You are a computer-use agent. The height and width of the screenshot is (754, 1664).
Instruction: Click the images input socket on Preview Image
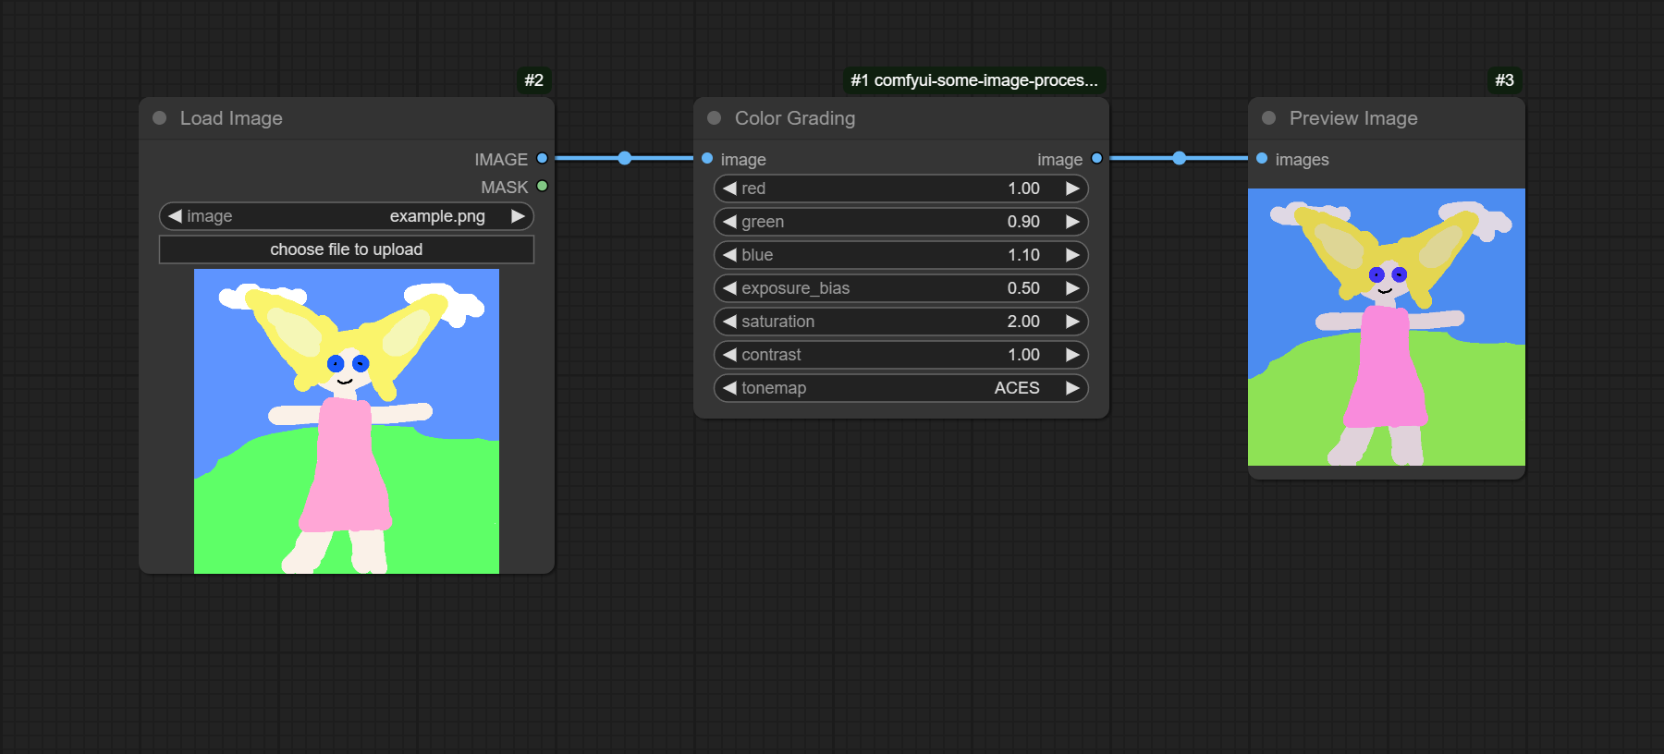pos(1262,159)
